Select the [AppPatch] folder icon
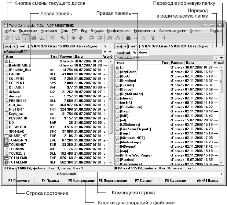The image size is (227, 205). [x=117, y=72]
